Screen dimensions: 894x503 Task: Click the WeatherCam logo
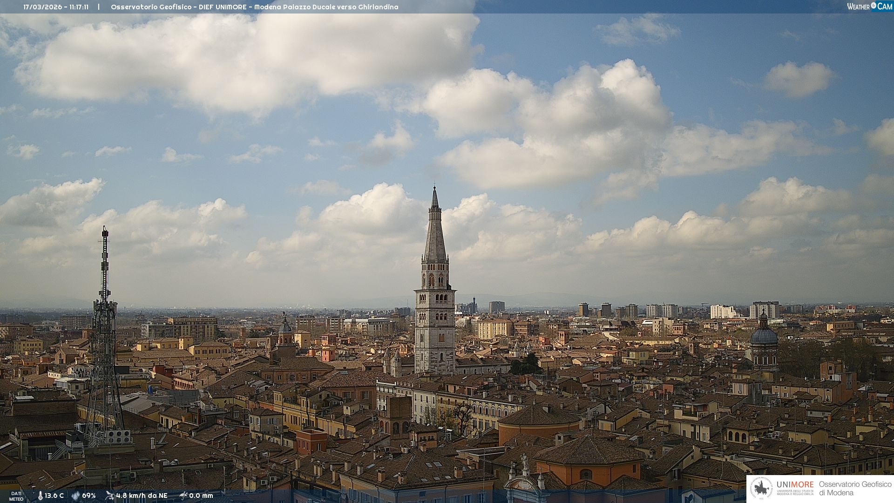pos(869,7)
